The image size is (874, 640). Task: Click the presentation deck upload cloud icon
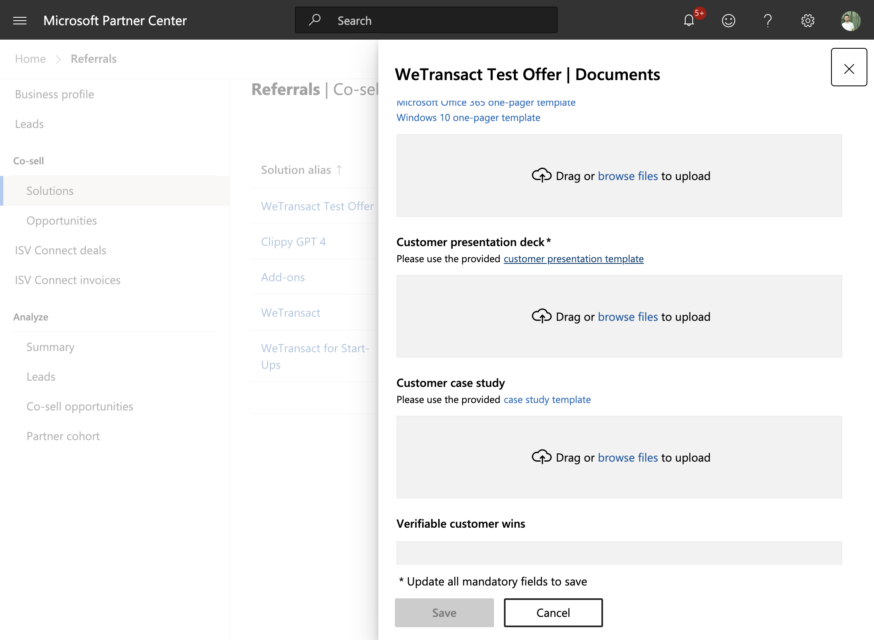(541, 316)
